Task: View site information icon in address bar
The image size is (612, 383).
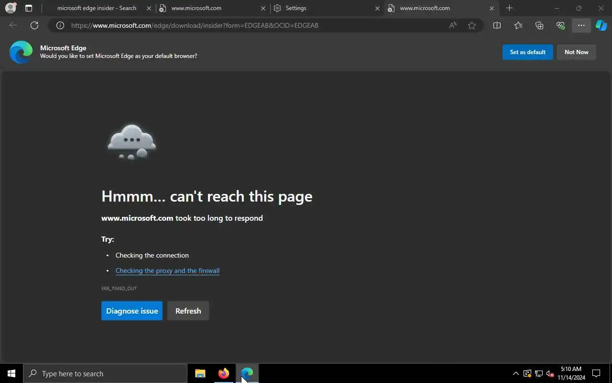Action: point(60,25)
